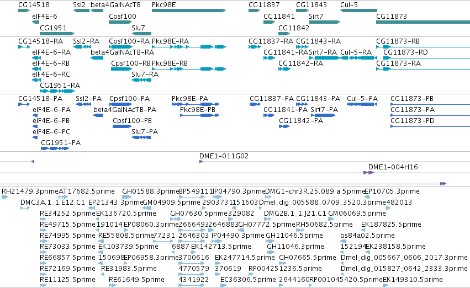Select the RE61649.5prime EST label
Screen dimensions: 470x288
136,280
